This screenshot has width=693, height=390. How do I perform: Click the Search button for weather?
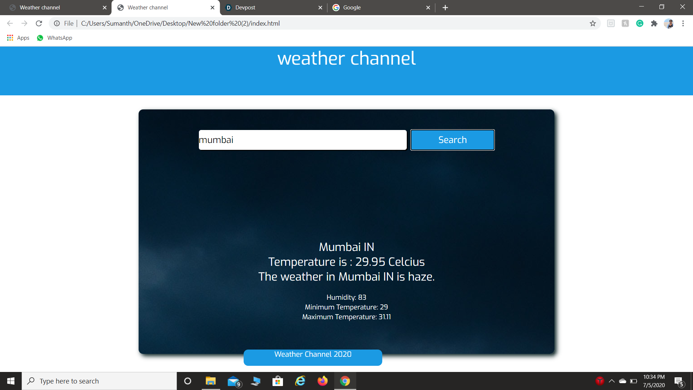click(452, 140)
